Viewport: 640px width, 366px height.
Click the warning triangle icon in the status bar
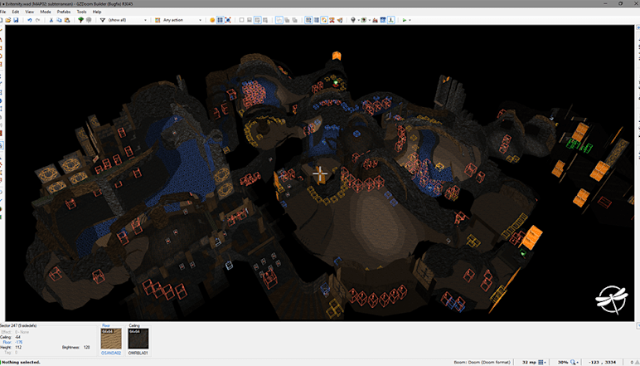638,362
